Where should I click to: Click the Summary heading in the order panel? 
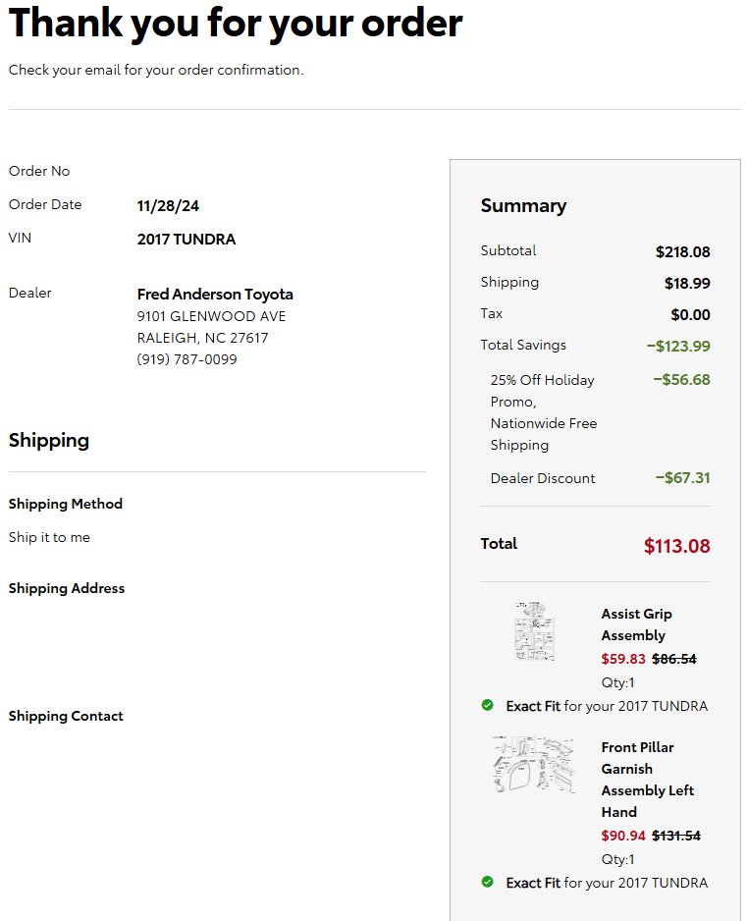523,205
